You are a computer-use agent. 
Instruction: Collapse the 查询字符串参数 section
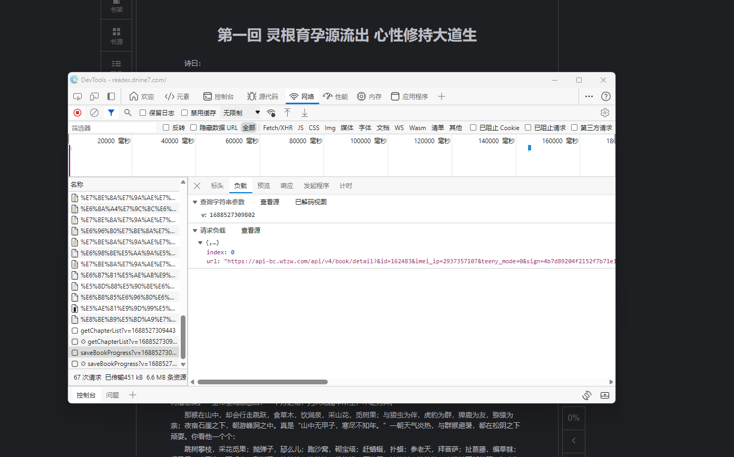195,201
